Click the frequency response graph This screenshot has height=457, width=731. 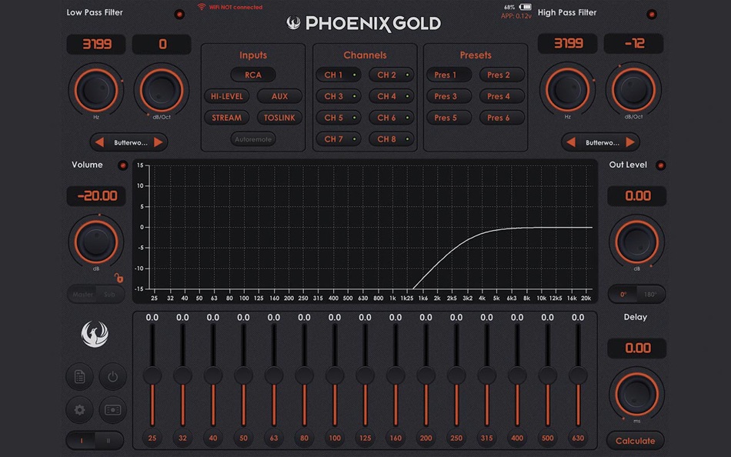[365, 232]
